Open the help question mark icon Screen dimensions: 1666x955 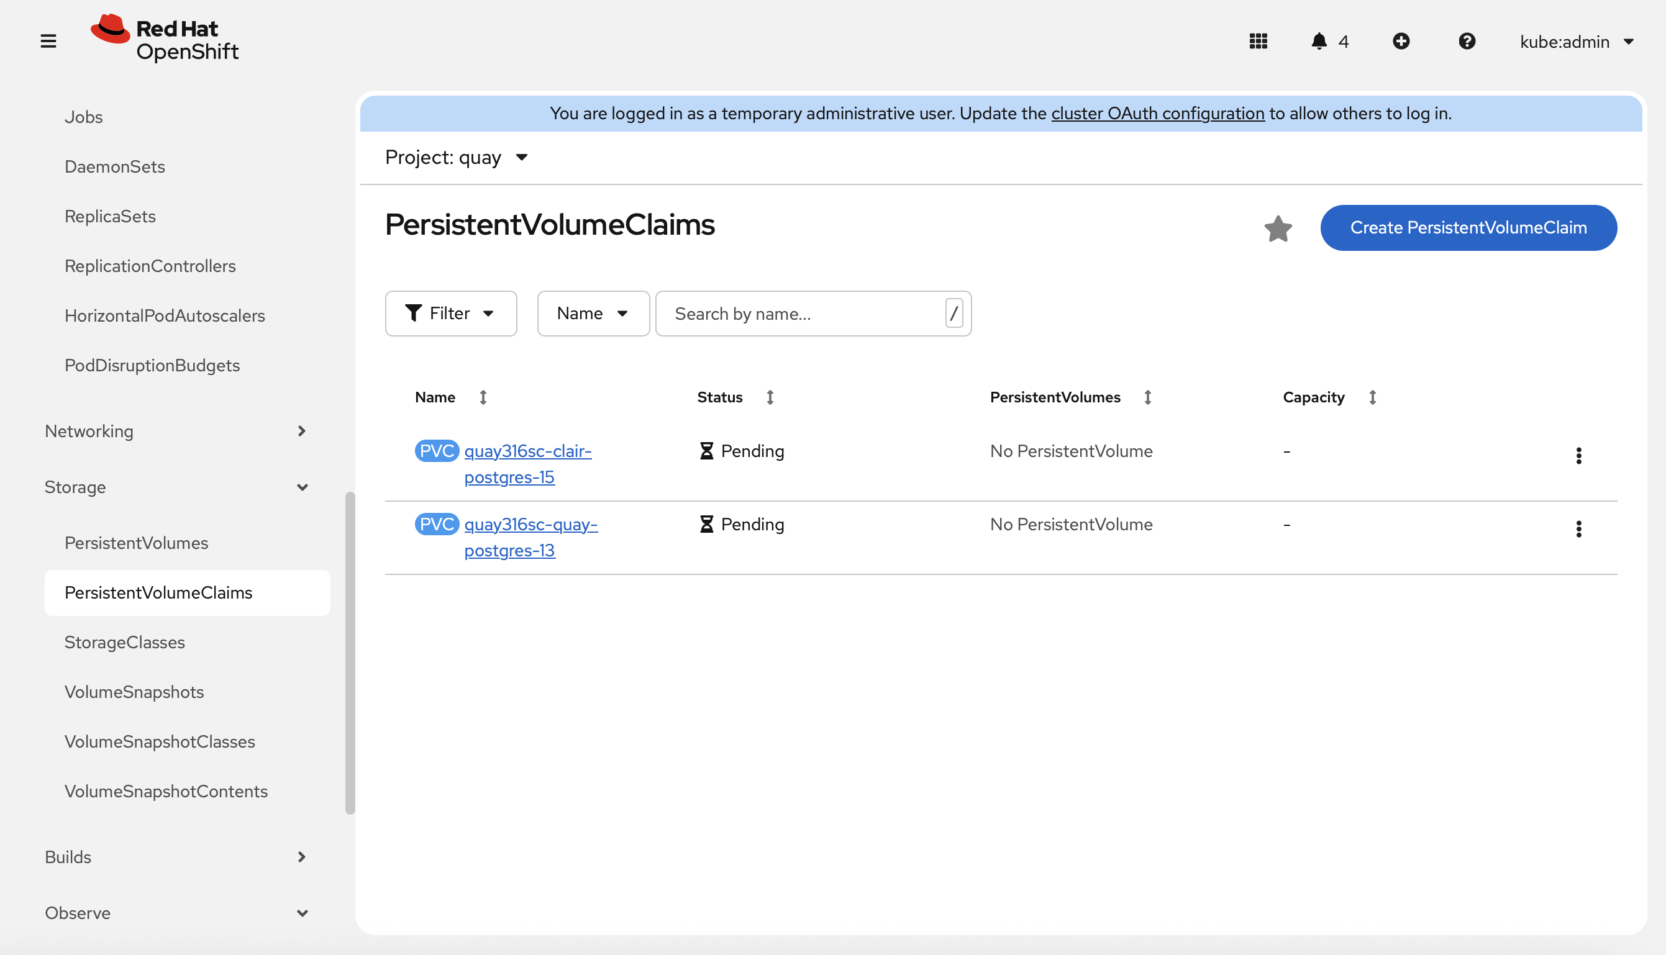tap(1467, 42)
